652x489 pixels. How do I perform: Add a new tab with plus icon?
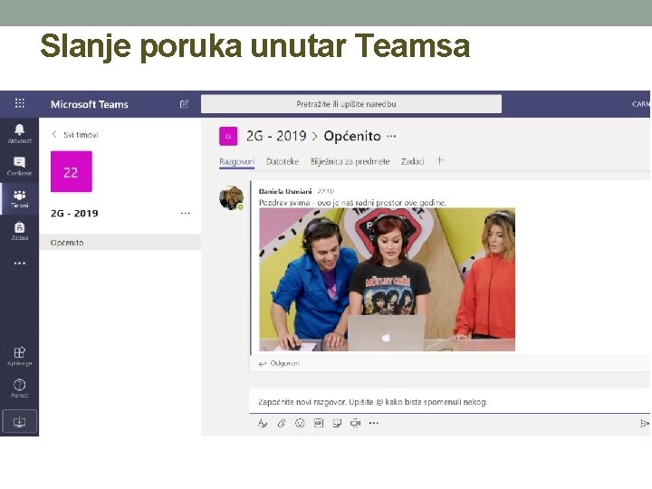coord(440,160)
